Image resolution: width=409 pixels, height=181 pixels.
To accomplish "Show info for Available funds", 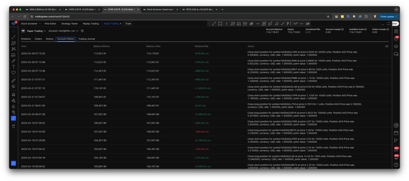I will (366, 29).
